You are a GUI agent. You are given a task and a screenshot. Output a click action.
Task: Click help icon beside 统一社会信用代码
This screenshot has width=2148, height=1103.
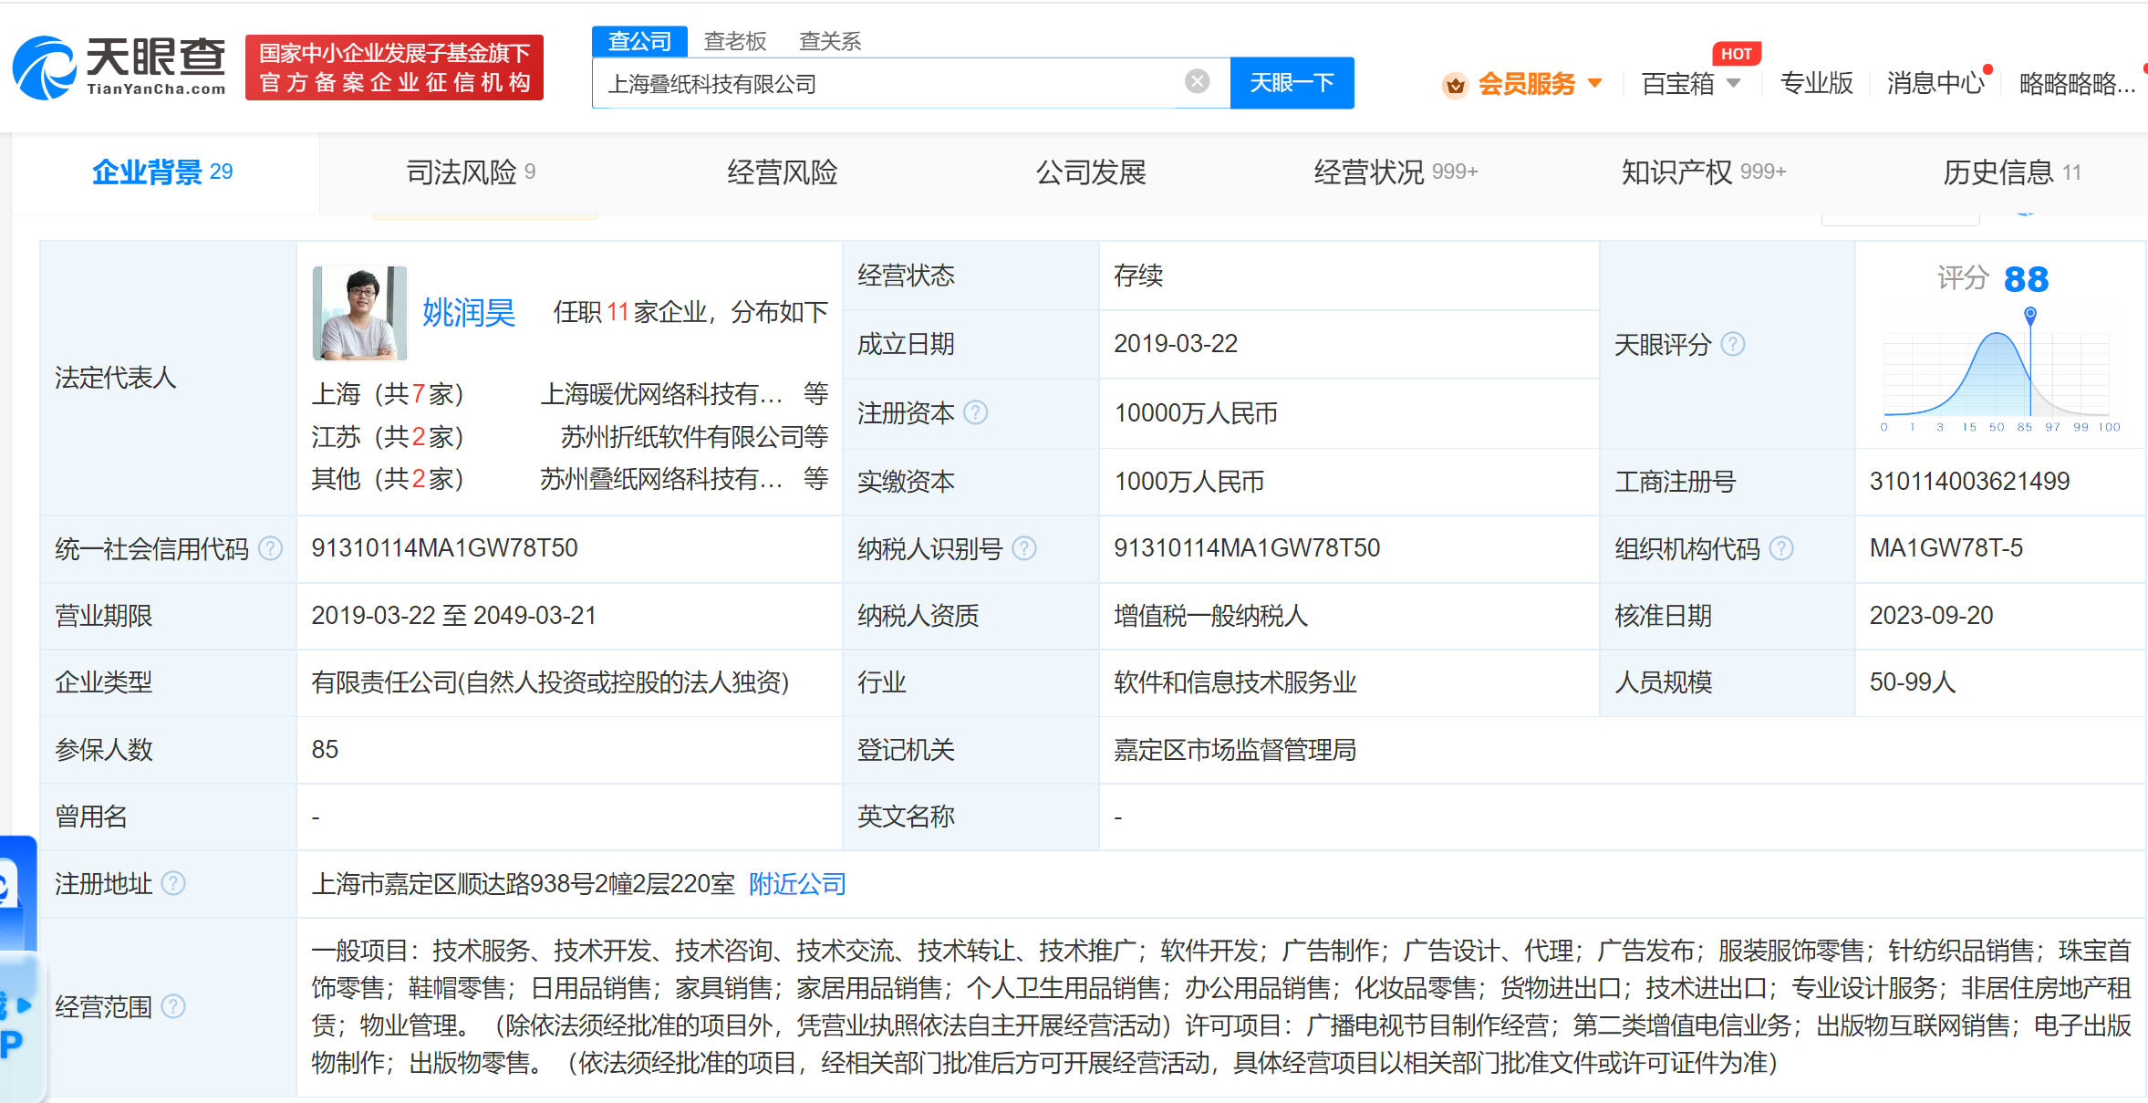click(x=270, y=548)
